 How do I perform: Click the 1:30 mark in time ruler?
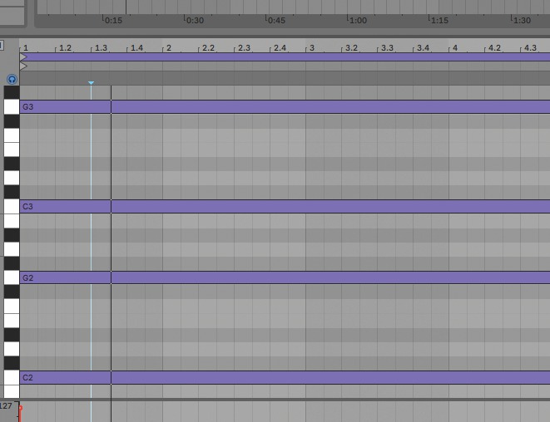click(521, 20)
